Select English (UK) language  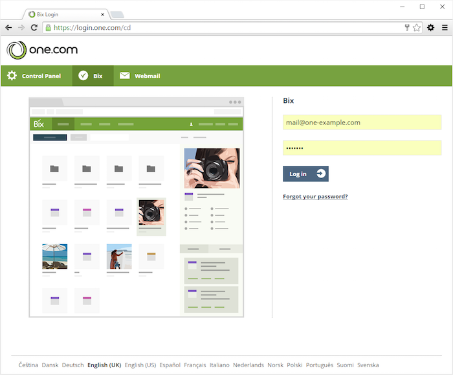point(104,365)
